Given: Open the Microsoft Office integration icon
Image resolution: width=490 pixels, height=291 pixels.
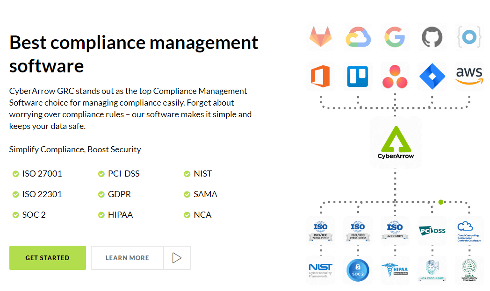Looking at the screenshot, I should click(x=321, y=76).
